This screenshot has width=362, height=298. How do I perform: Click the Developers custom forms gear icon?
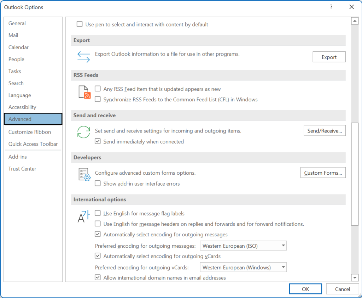[x=84, y=174]
